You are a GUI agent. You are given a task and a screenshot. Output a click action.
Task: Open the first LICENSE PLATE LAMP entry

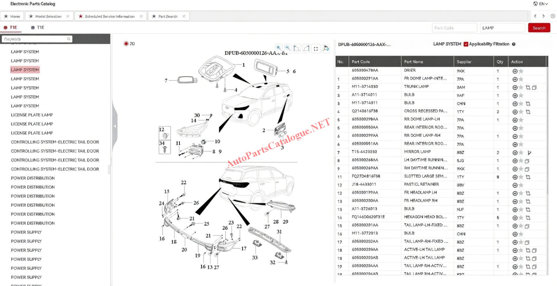32,115
